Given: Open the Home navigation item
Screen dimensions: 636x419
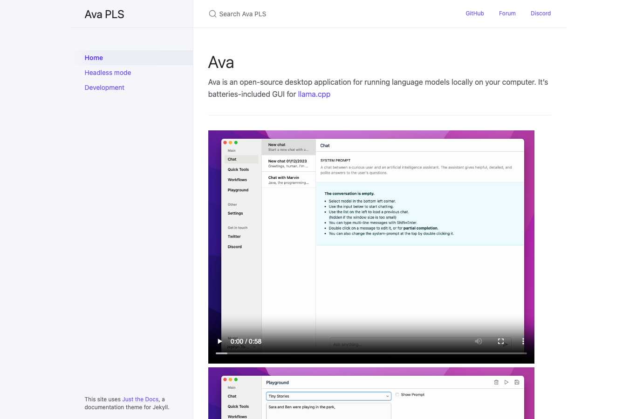Looking at the screenshot, I should click(94, 58).
